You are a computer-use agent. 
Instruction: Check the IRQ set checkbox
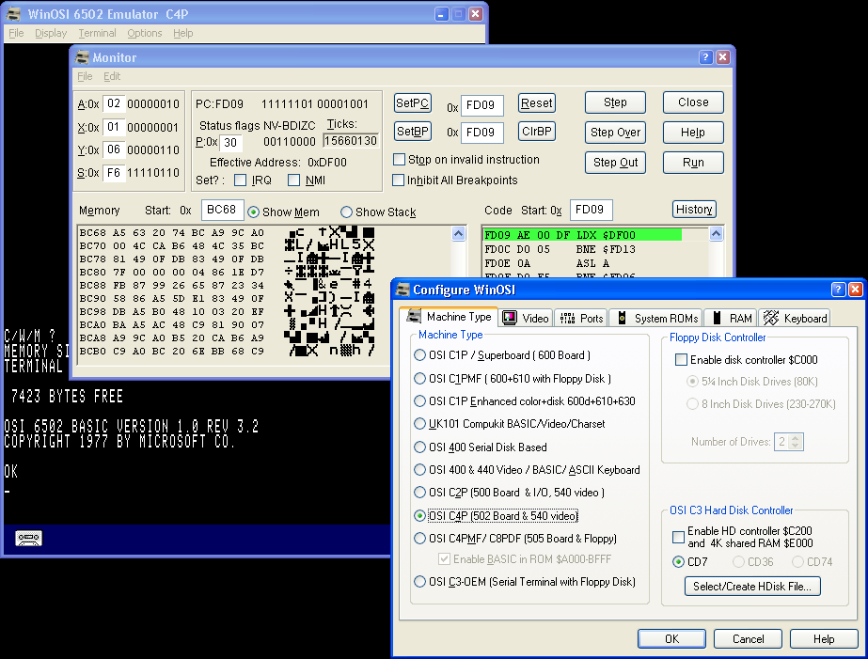click(240, 180)
